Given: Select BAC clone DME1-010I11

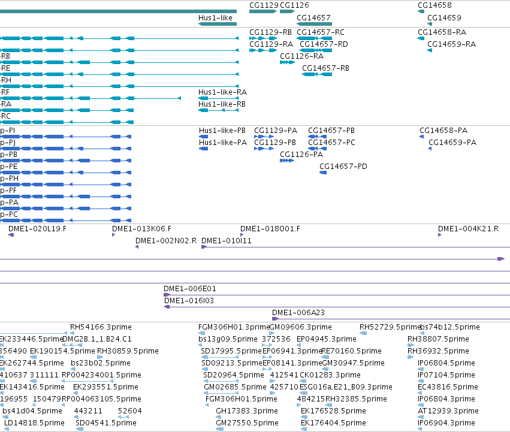Looking at the screenshot, I should point(227,241).
